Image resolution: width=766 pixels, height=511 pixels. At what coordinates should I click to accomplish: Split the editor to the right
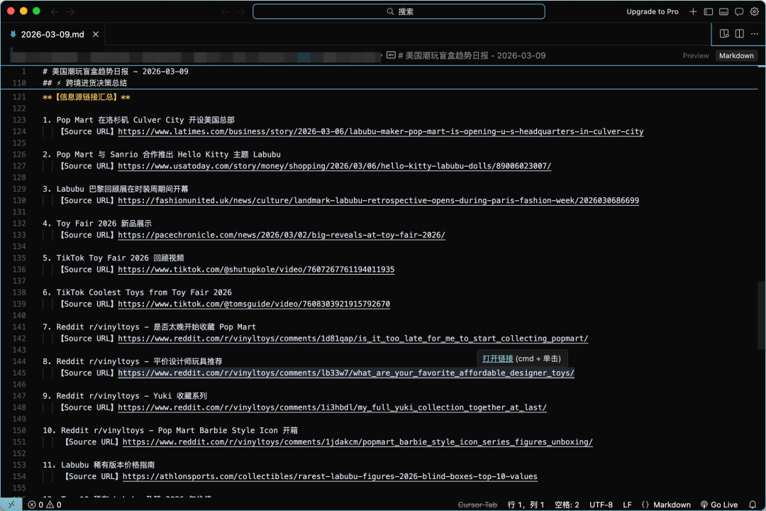pyautogui.click(x=740, y=34)
